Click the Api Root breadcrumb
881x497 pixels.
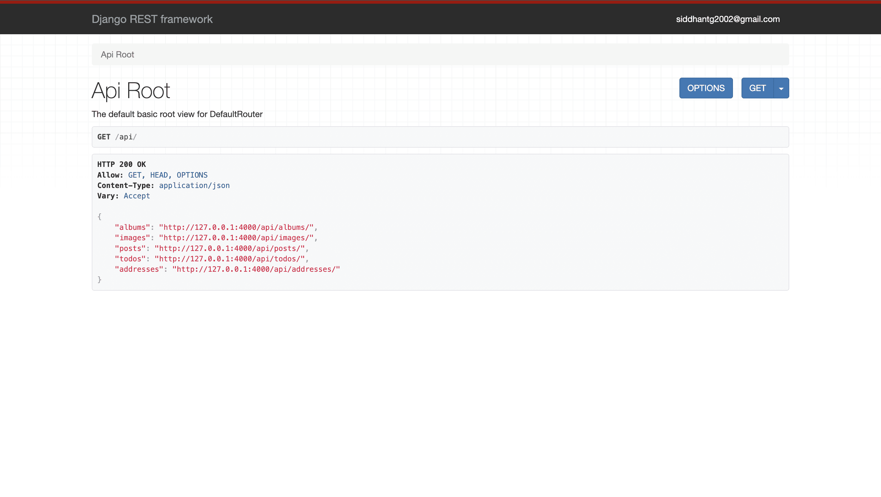(x=117, y=55)
